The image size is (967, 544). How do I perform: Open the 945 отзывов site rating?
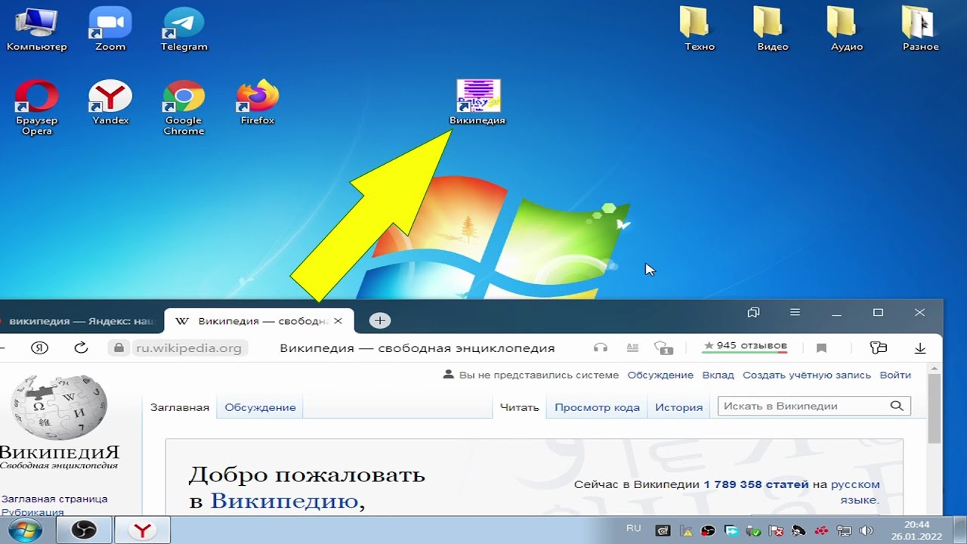point(745,347)
